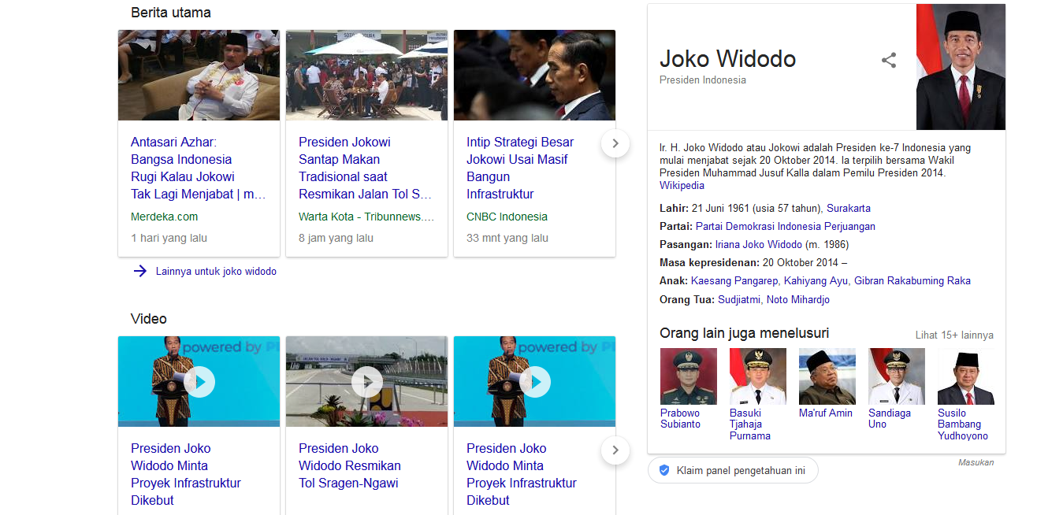1063x515 pixels.
Task: Click Berita utama section heading
Action: point(171,13)
